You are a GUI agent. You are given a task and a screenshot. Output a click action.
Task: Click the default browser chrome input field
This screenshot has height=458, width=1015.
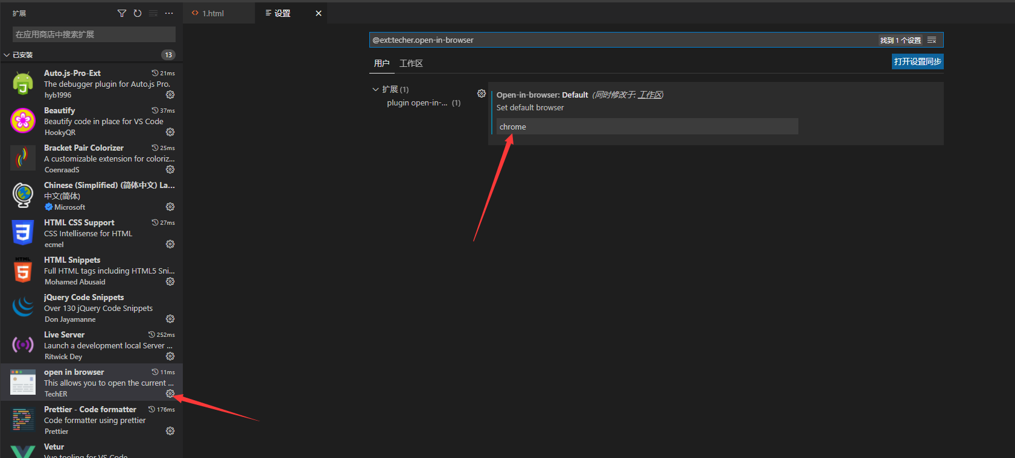coord(647,127)
